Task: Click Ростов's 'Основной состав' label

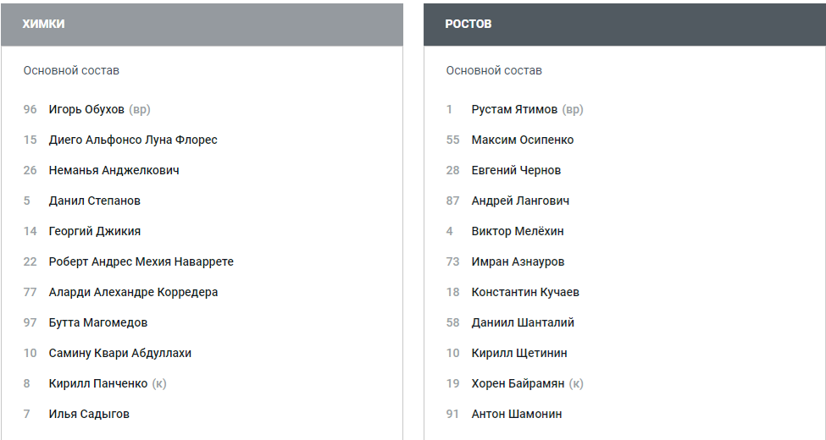Action: [x=494, y=70]
